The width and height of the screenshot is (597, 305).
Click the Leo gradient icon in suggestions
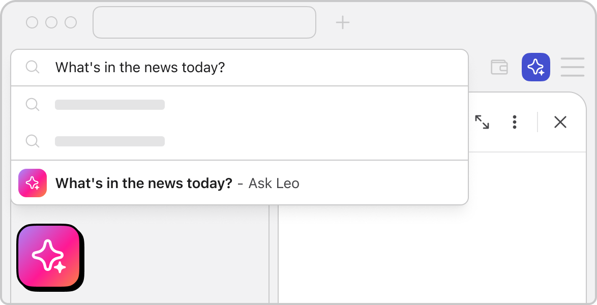tap(33, 183)
